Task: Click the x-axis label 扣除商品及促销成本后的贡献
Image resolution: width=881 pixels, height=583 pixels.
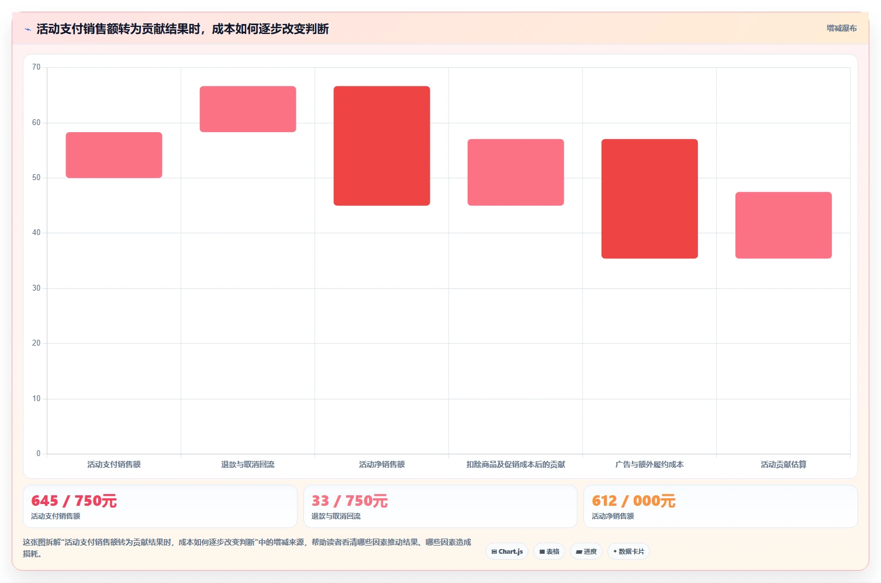Action: tap(516, 464)
